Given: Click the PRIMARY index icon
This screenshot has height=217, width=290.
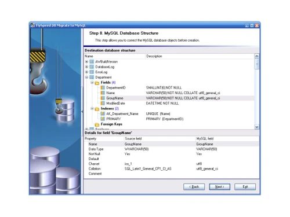Looking at the screenshot, I should tap(103, 119).
